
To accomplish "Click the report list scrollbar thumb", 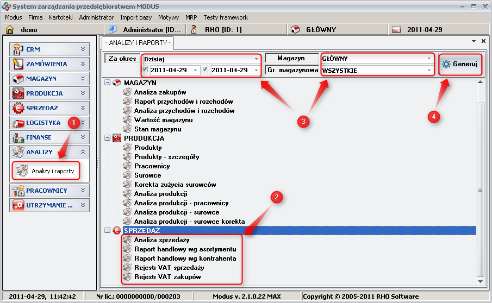I will (480, 189).
